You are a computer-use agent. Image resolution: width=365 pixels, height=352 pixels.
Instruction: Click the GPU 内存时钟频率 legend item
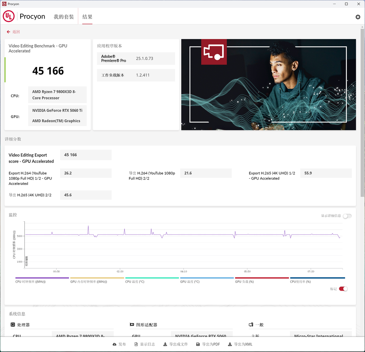(x=97, y=281)
